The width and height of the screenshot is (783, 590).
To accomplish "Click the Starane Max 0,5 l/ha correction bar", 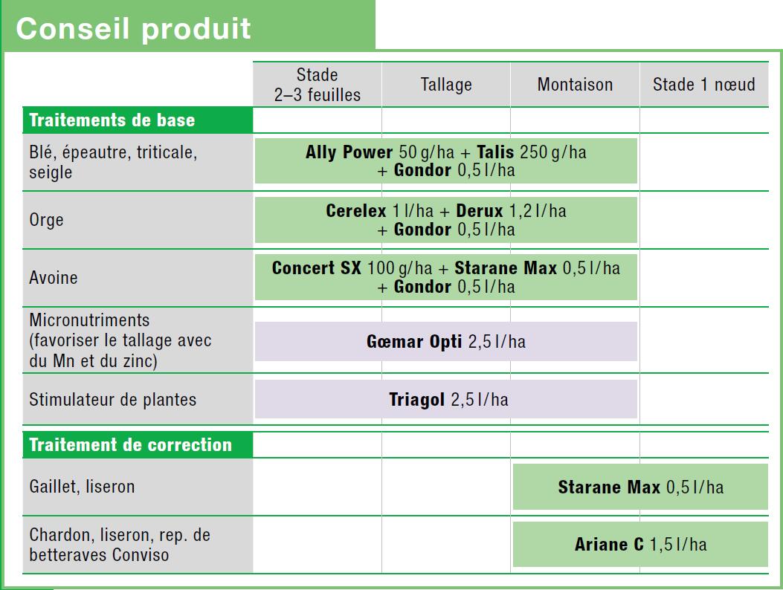I will pyautogui.click(x=640, y=487).
